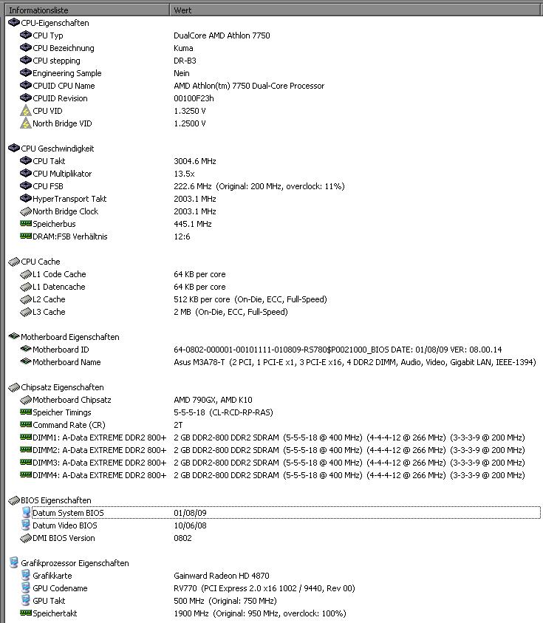Select the Motherboard Name row label
The image size is (543, 623).
[66, 362]
